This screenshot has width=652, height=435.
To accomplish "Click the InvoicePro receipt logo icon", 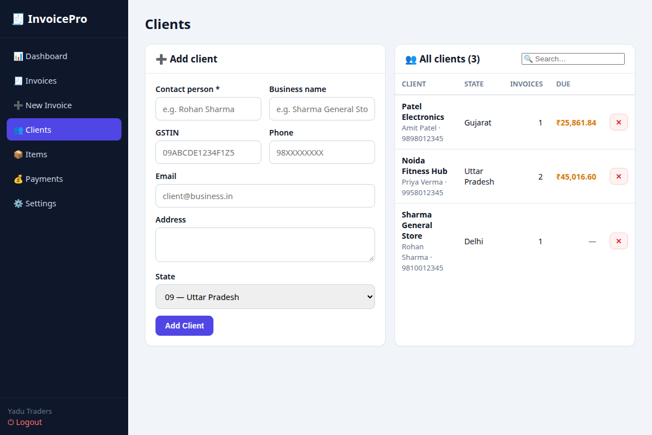I will pos(18,19).
